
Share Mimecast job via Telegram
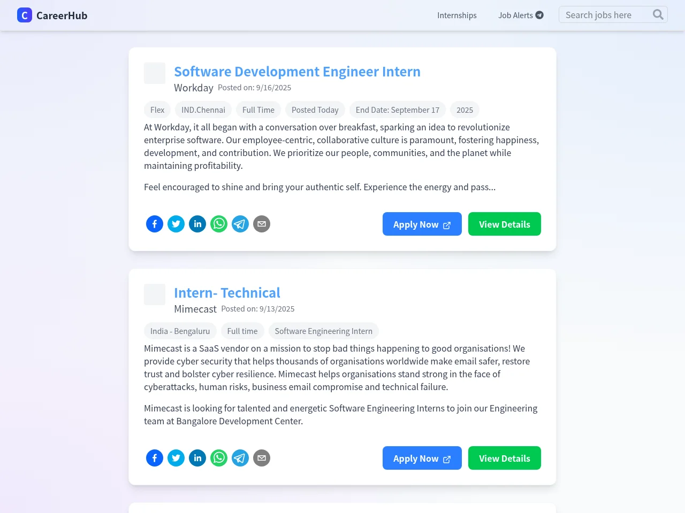240,458
